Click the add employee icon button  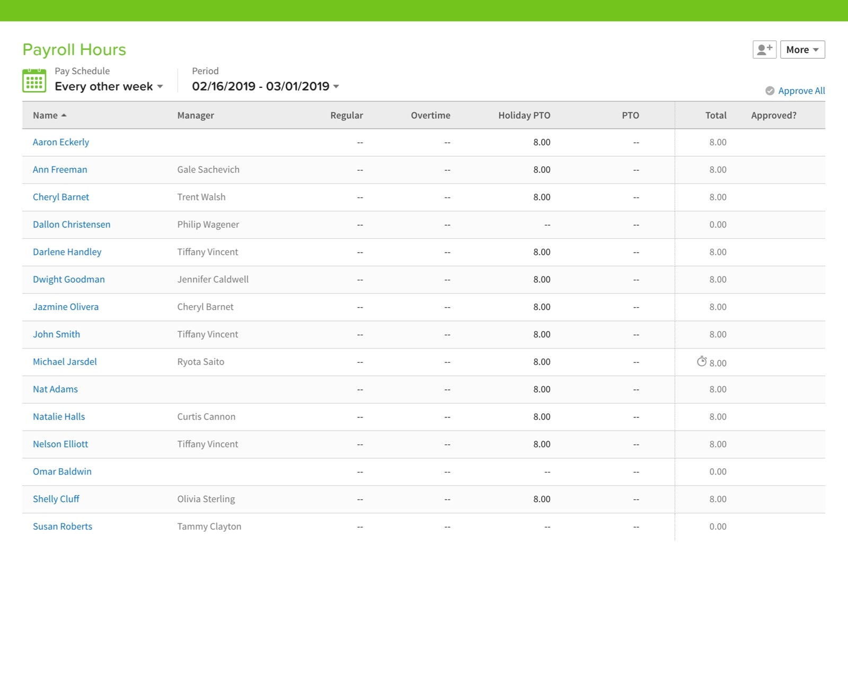[764, 50]
